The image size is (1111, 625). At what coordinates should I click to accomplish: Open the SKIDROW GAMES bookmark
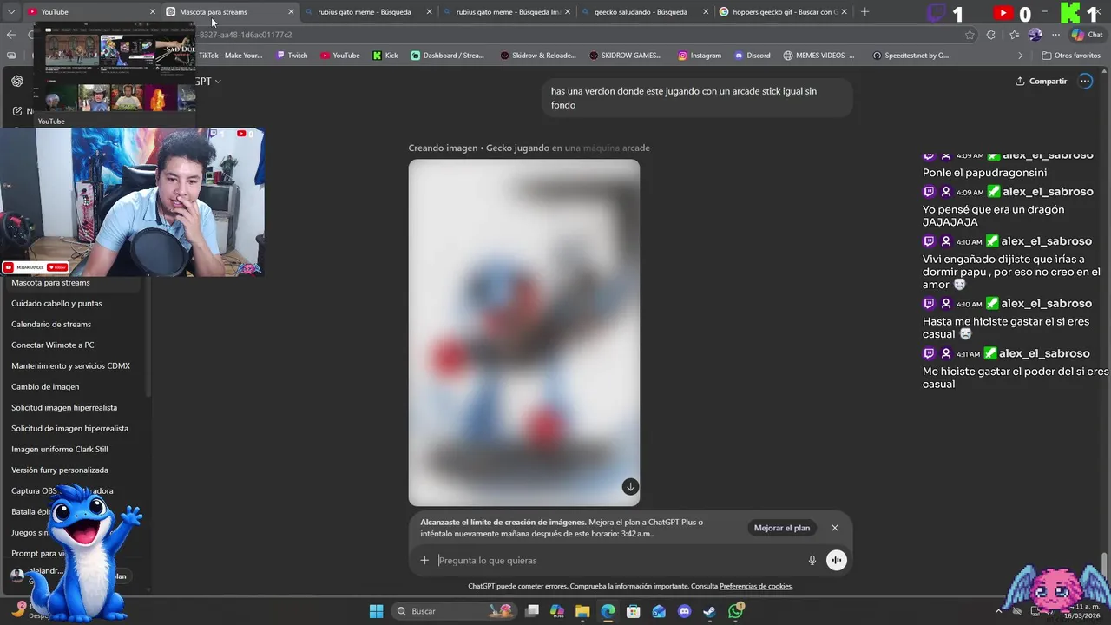click(625, 56)
